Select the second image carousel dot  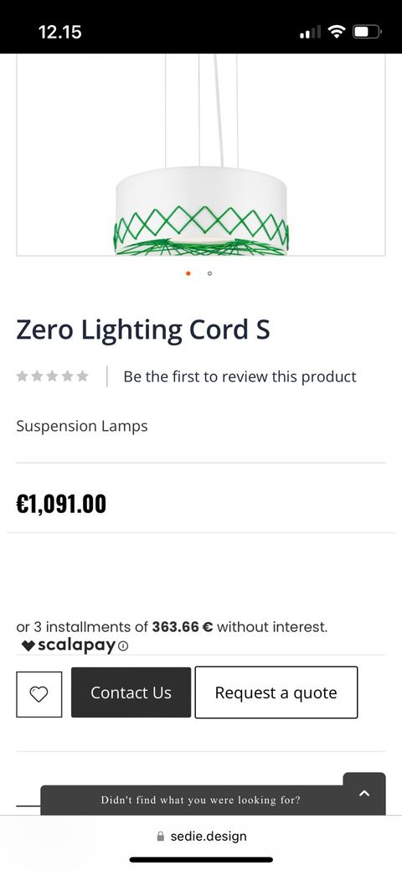(x=209, y=273)
